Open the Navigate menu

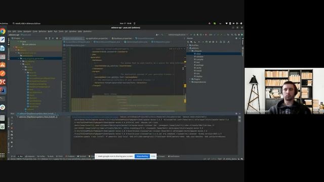coord(27,31)
